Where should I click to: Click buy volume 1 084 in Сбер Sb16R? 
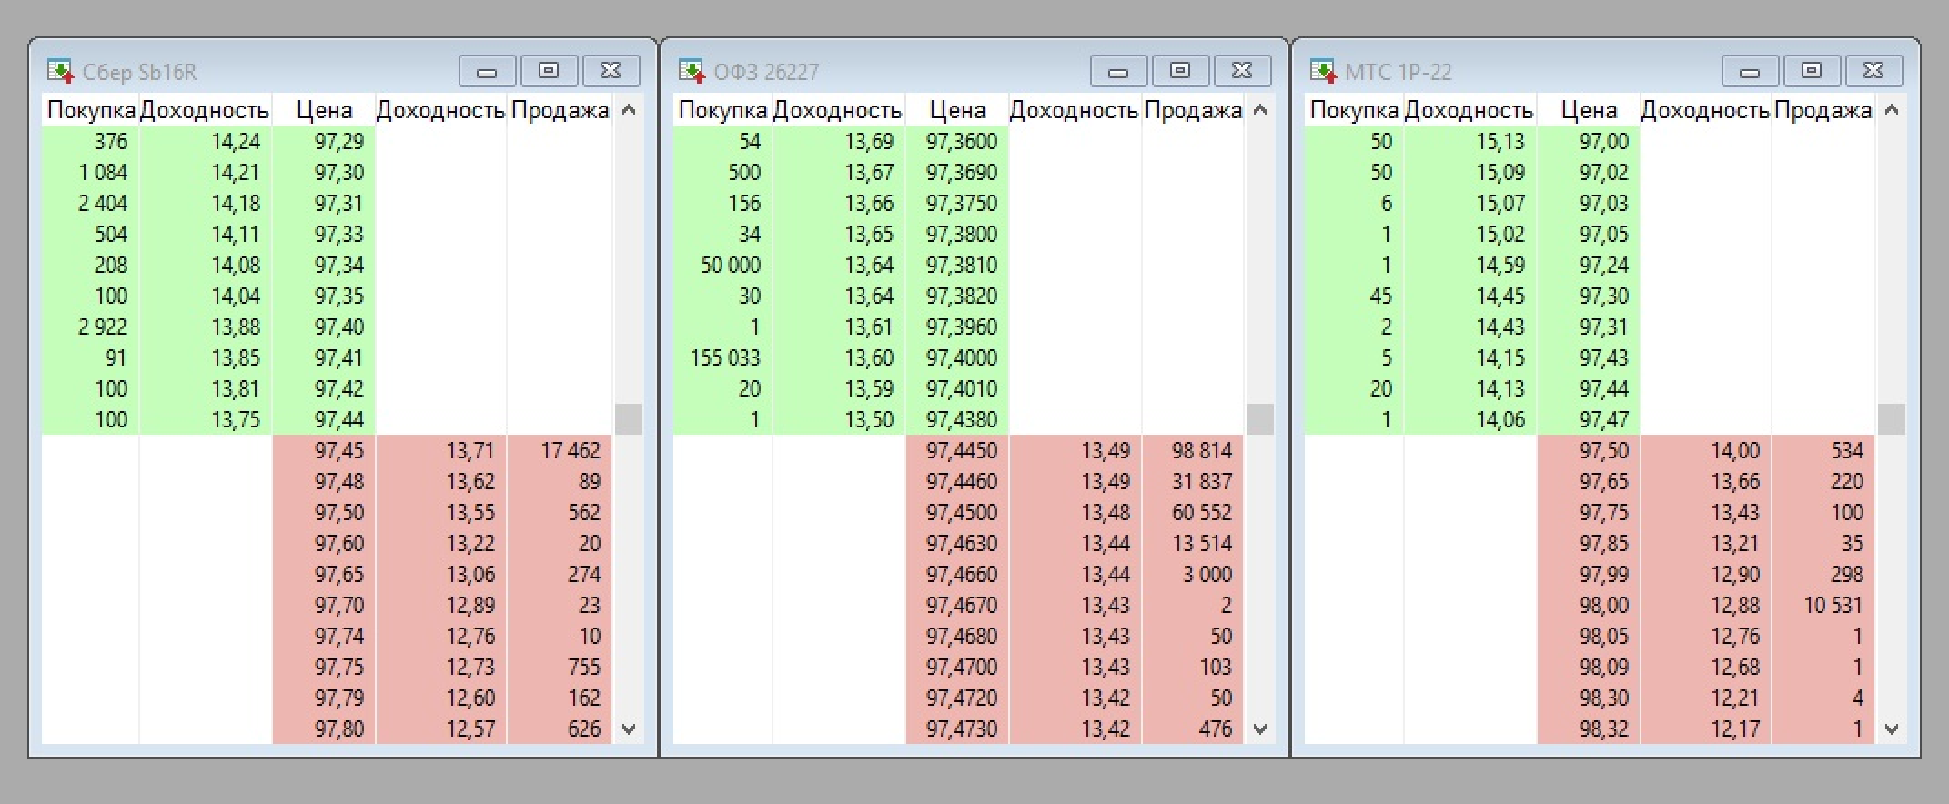pos(103,172)
